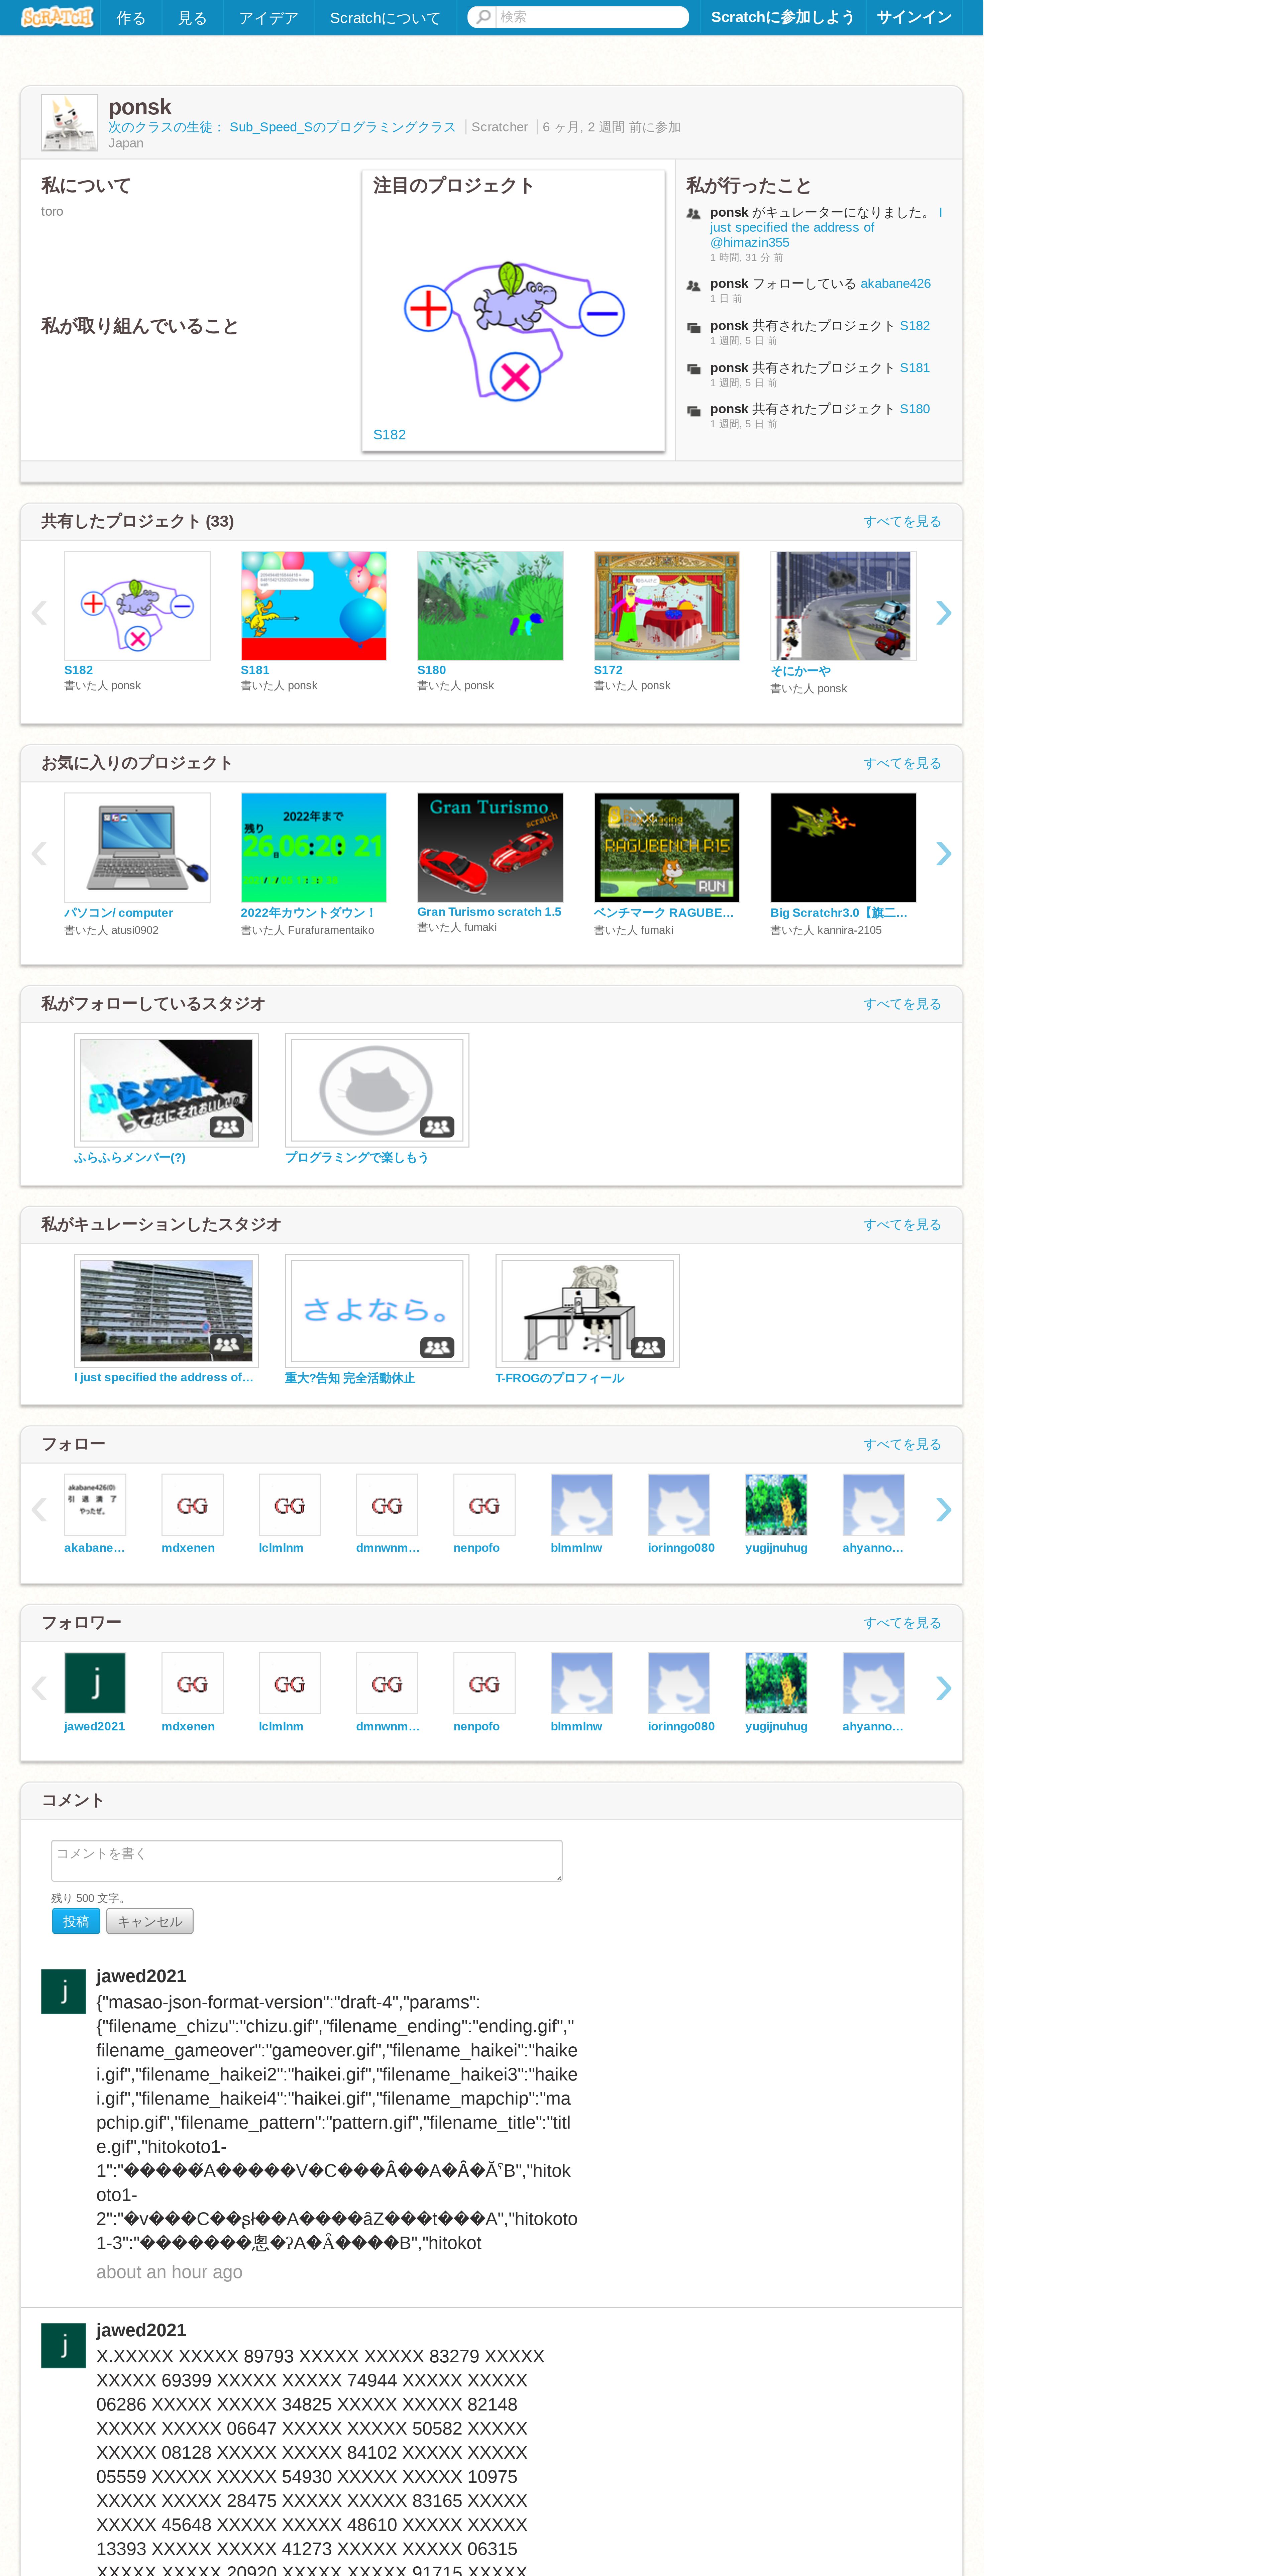
Task: Open そにかーや car project thumbnail
Action: click(x=843, y=606)
